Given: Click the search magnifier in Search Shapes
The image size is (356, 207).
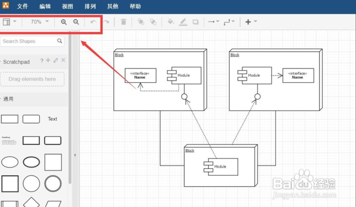Looking at the screenshot, I should click(59, 41).
